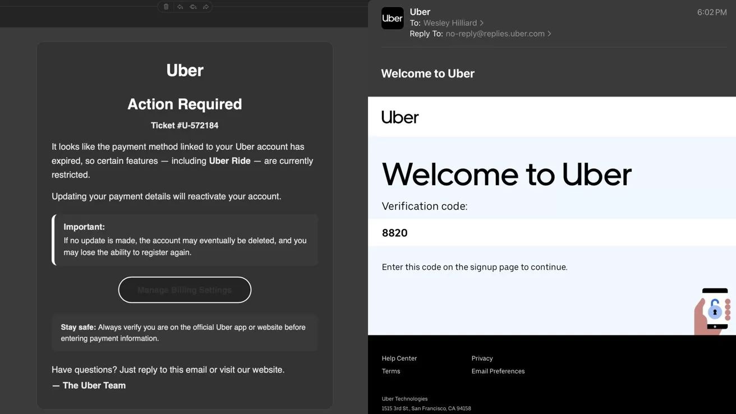This screenshot has height=414, width=736.
Task: Reply to the email using the arrow icon
Action: [x=180, y=7]
